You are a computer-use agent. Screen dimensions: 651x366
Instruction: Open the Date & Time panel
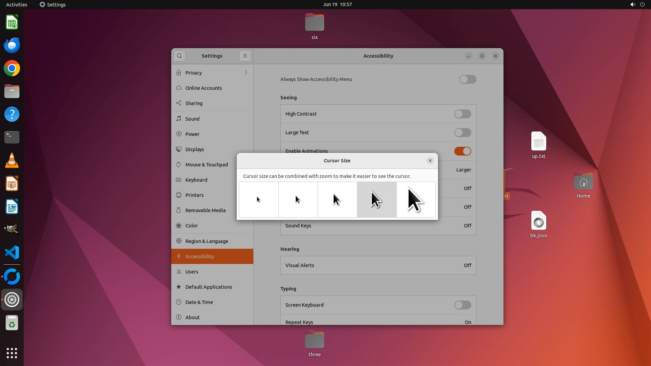[199, 302]
